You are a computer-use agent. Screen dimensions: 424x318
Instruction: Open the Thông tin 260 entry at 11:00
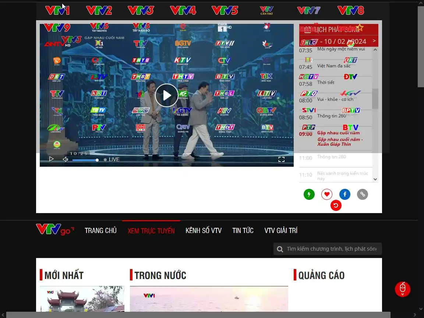coord(336,158)
